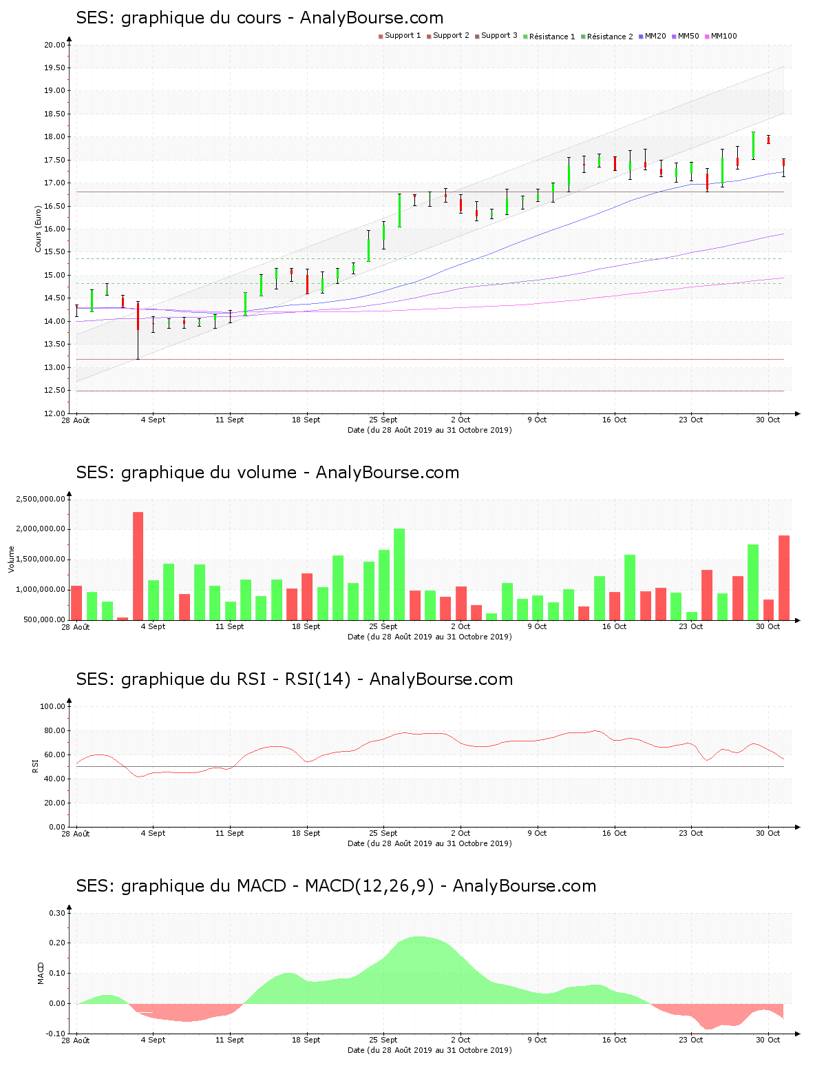The image size is (826, 1068).
Task: Click the 'Volume' vertical axis title
Action: [11, 559]
